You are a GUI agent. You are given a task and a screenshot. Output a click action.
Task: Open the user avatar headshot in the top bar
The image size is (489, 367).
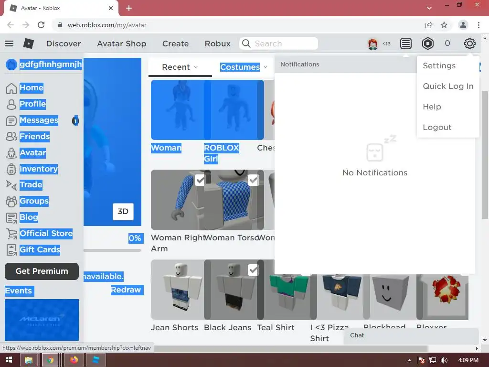tap(372, 43)
